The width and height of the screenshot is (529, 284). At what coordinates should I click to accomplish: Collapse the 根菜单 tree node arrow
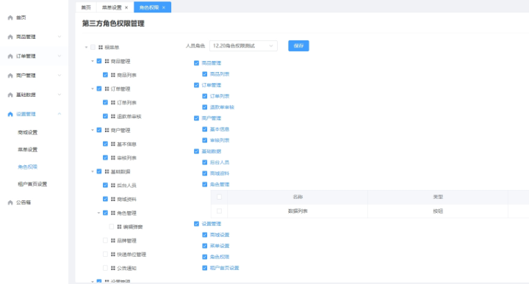click(87, 47)
